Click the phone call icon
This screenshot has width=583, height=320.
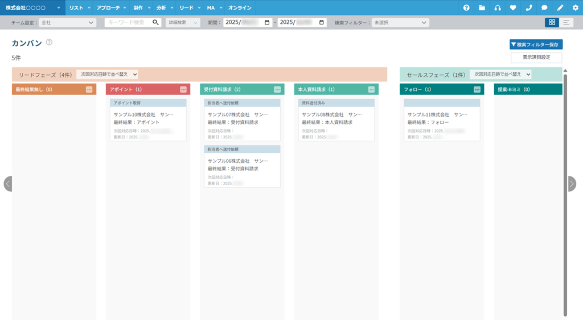coord(529,7)
